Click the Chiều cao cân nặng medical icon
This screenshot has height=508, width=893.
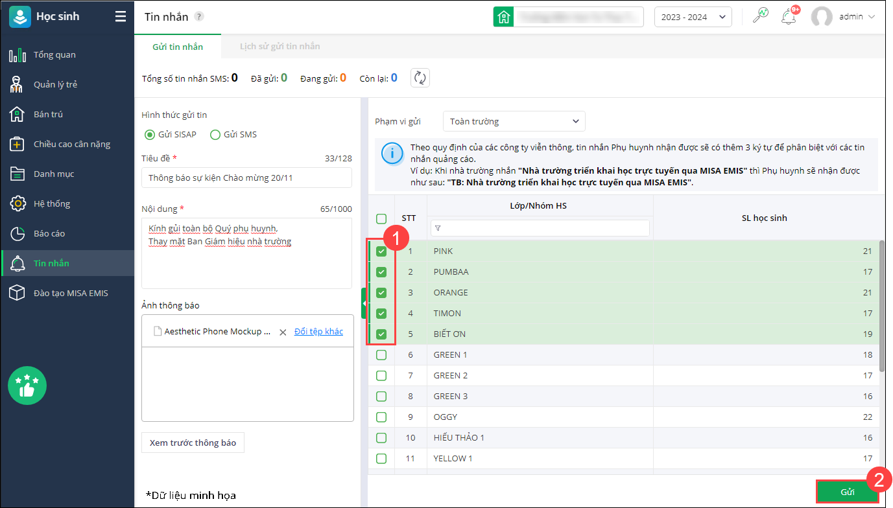pyautogui.click(x=18, y=144)
